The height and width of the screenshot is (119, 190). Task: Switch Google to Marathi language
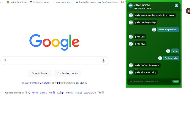[52, 93]
